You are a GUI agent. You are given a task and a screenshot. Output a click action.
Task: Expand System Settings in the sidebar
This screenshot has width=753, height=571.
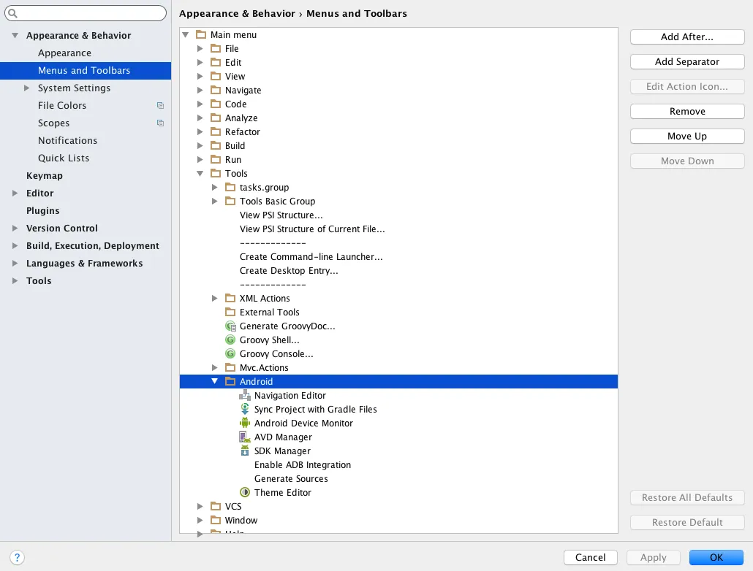pos(27,88)
